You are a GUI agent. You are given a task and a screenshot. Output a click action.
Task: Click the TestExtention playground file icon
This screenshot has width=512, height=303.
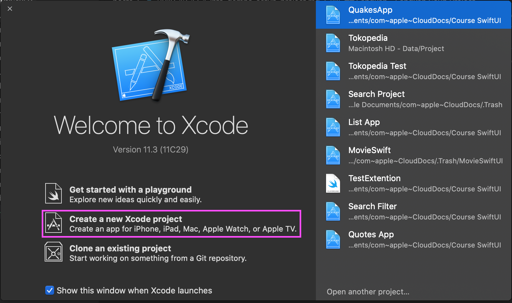tap(333, 183)
